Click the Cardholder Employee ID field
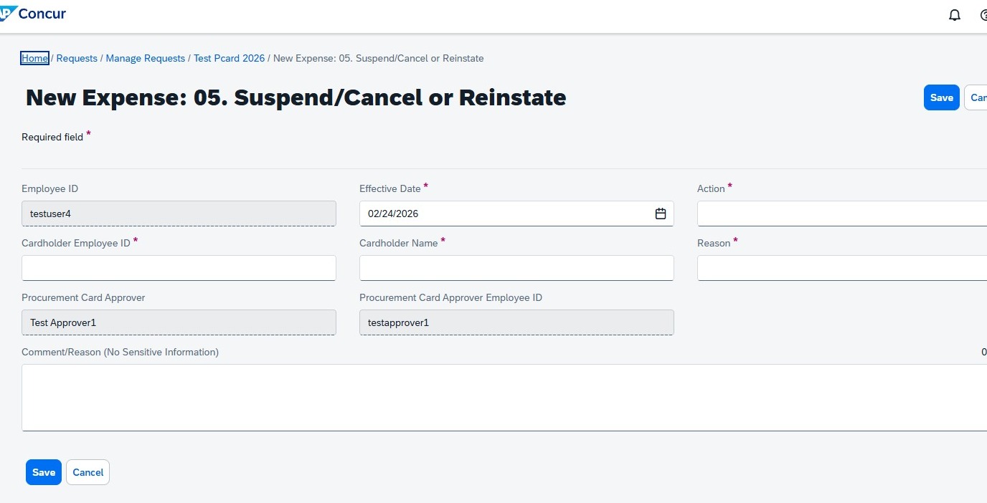 pyautogui.click(x=179, y=268)
